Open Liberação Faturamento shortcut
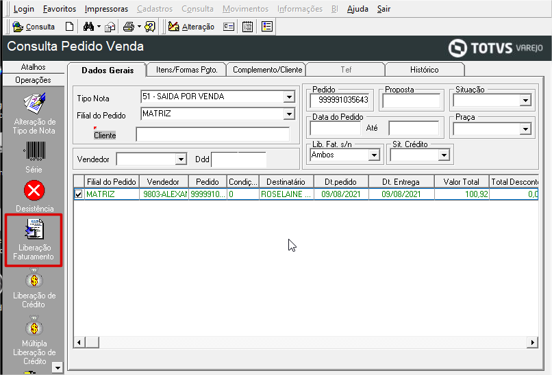The width and height of the screenshot is (552, 375). point(34,240)
